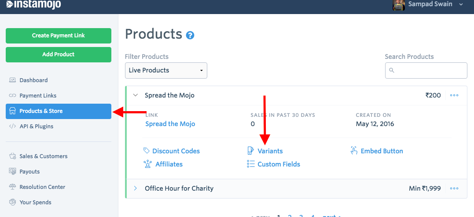
Task: Click the Spread the Mojo row title
Action: click(x=169, y=95)
